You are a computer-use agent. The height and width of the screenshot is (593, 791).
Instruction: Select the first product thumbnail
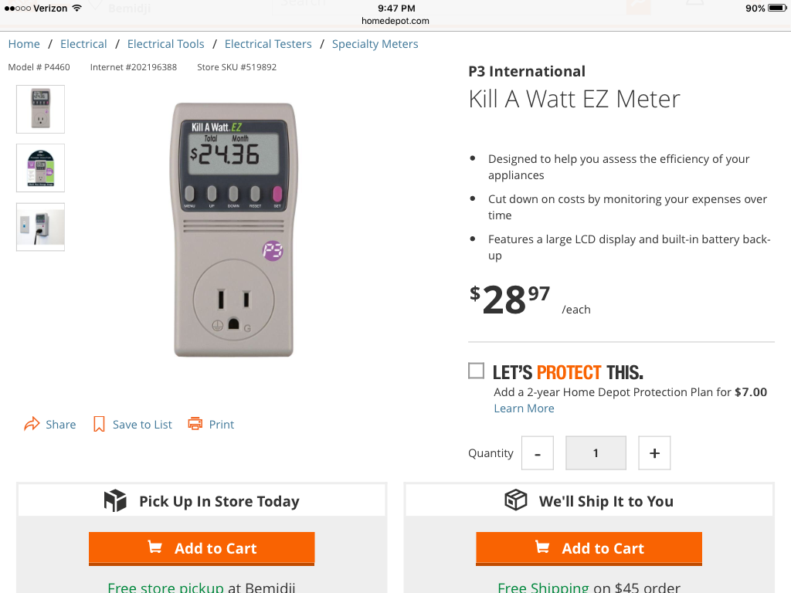tap(41, 109)
